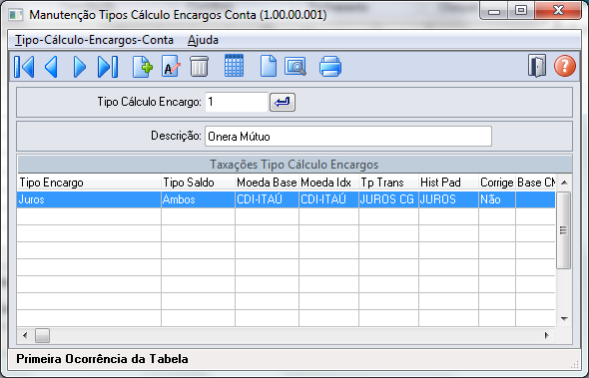Click the blank page document icon
The height and width of the screenshot is (378, 589).
[269, 67]
